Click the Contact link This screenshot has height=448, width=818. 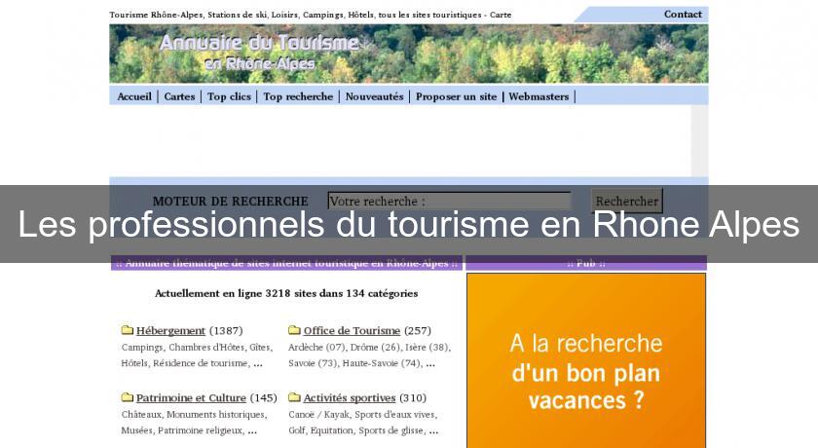tap(683, 14)
